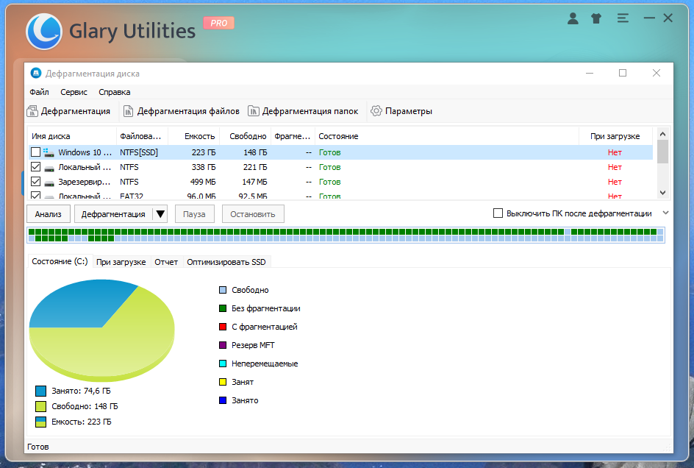This screenshot has width=694, height=468.
Task: Switch to the Отчет tab
Action: point(166,262)
